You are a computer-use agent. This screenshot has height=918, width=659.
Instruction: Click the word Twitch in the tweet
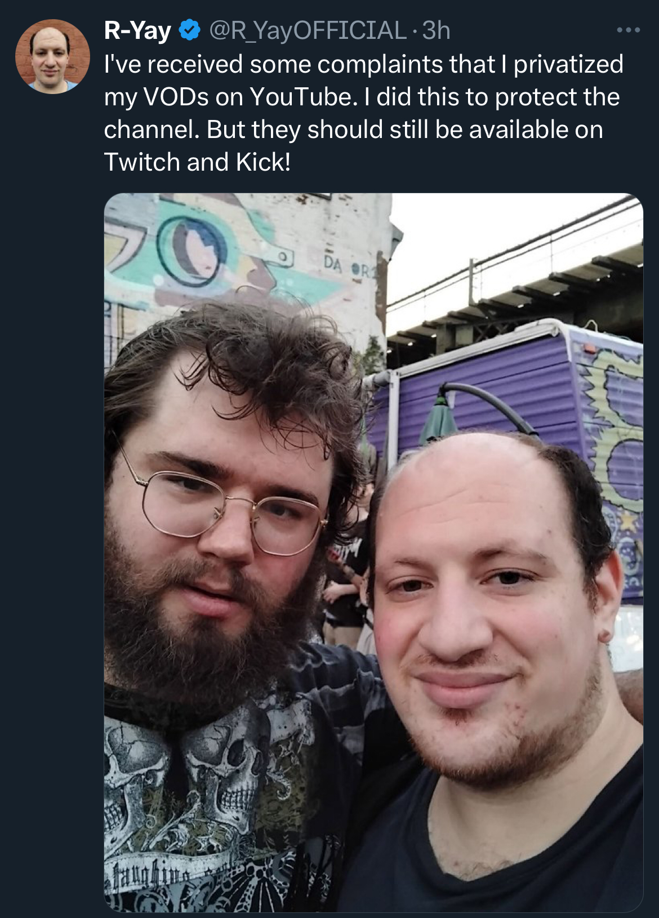click(142, 162)
